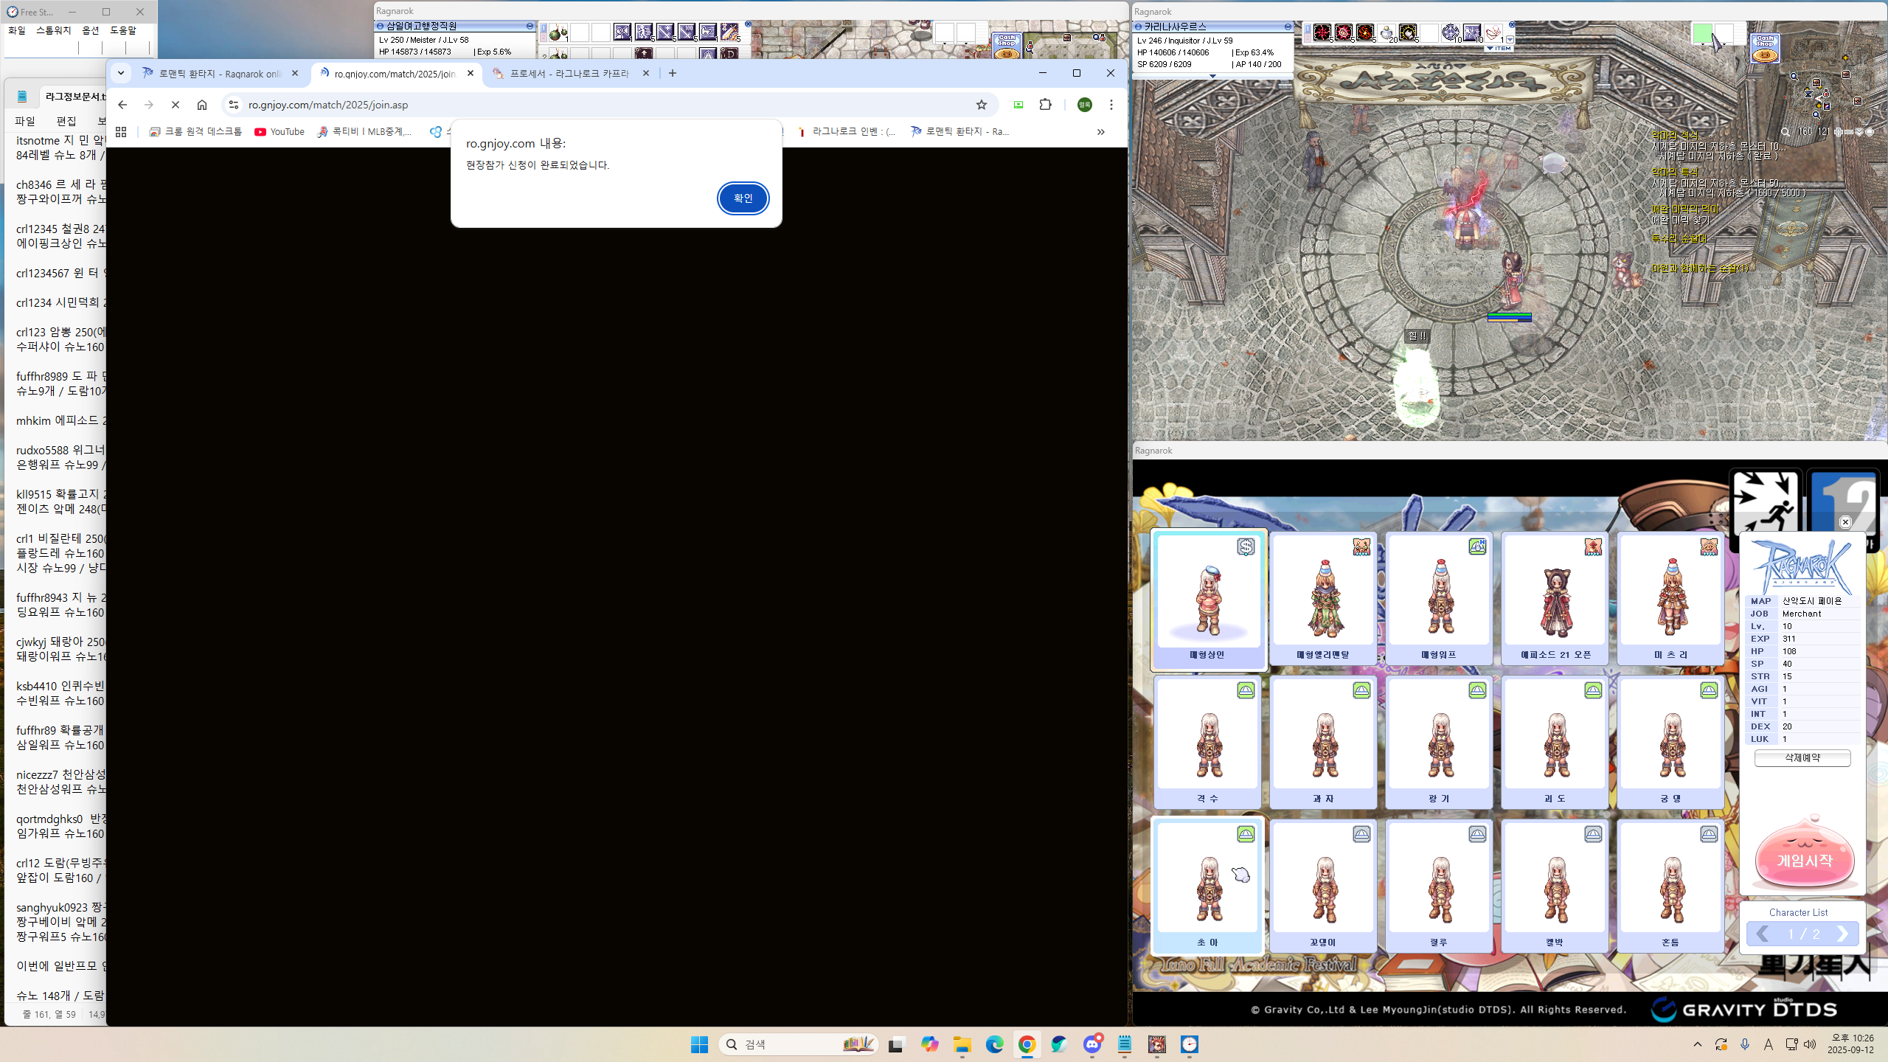The height and width of the screenshot is (1062, 1888).
Task: Zoom out minimap with minus icon
Action: coord(1849,132)
